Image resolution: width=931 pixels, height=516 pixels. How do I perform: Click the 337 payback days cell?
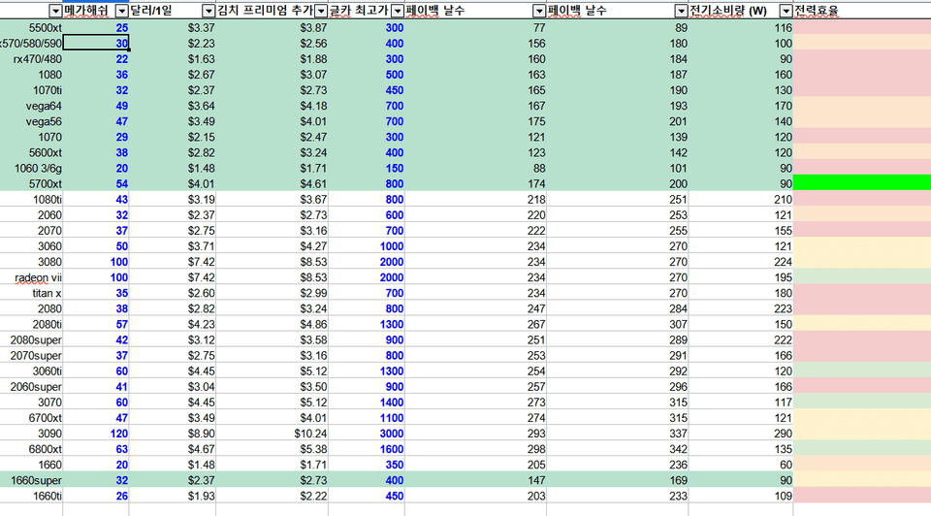618,434
